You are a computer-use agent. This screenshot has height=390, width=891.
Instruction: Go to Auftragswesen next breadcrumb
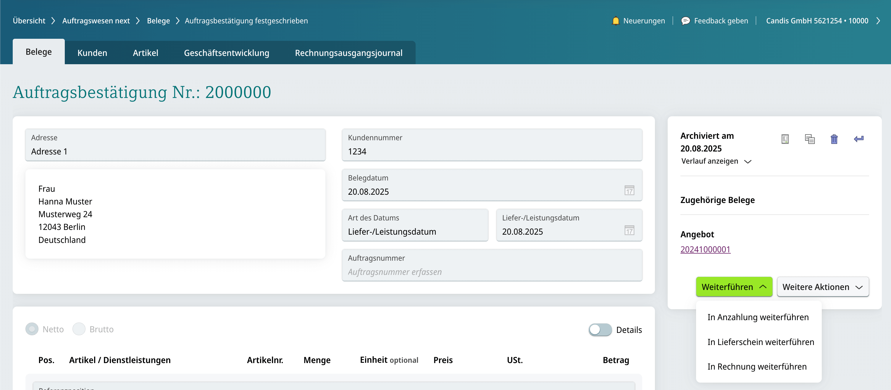tap(96, 21)
